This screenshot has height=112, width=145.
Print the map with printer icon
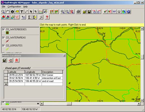tap(78, 12)
